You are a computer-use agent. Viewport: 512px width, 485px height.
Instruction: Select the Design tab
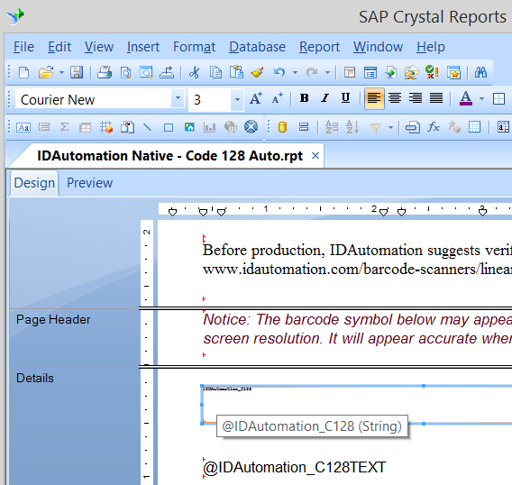pos(34,183)
